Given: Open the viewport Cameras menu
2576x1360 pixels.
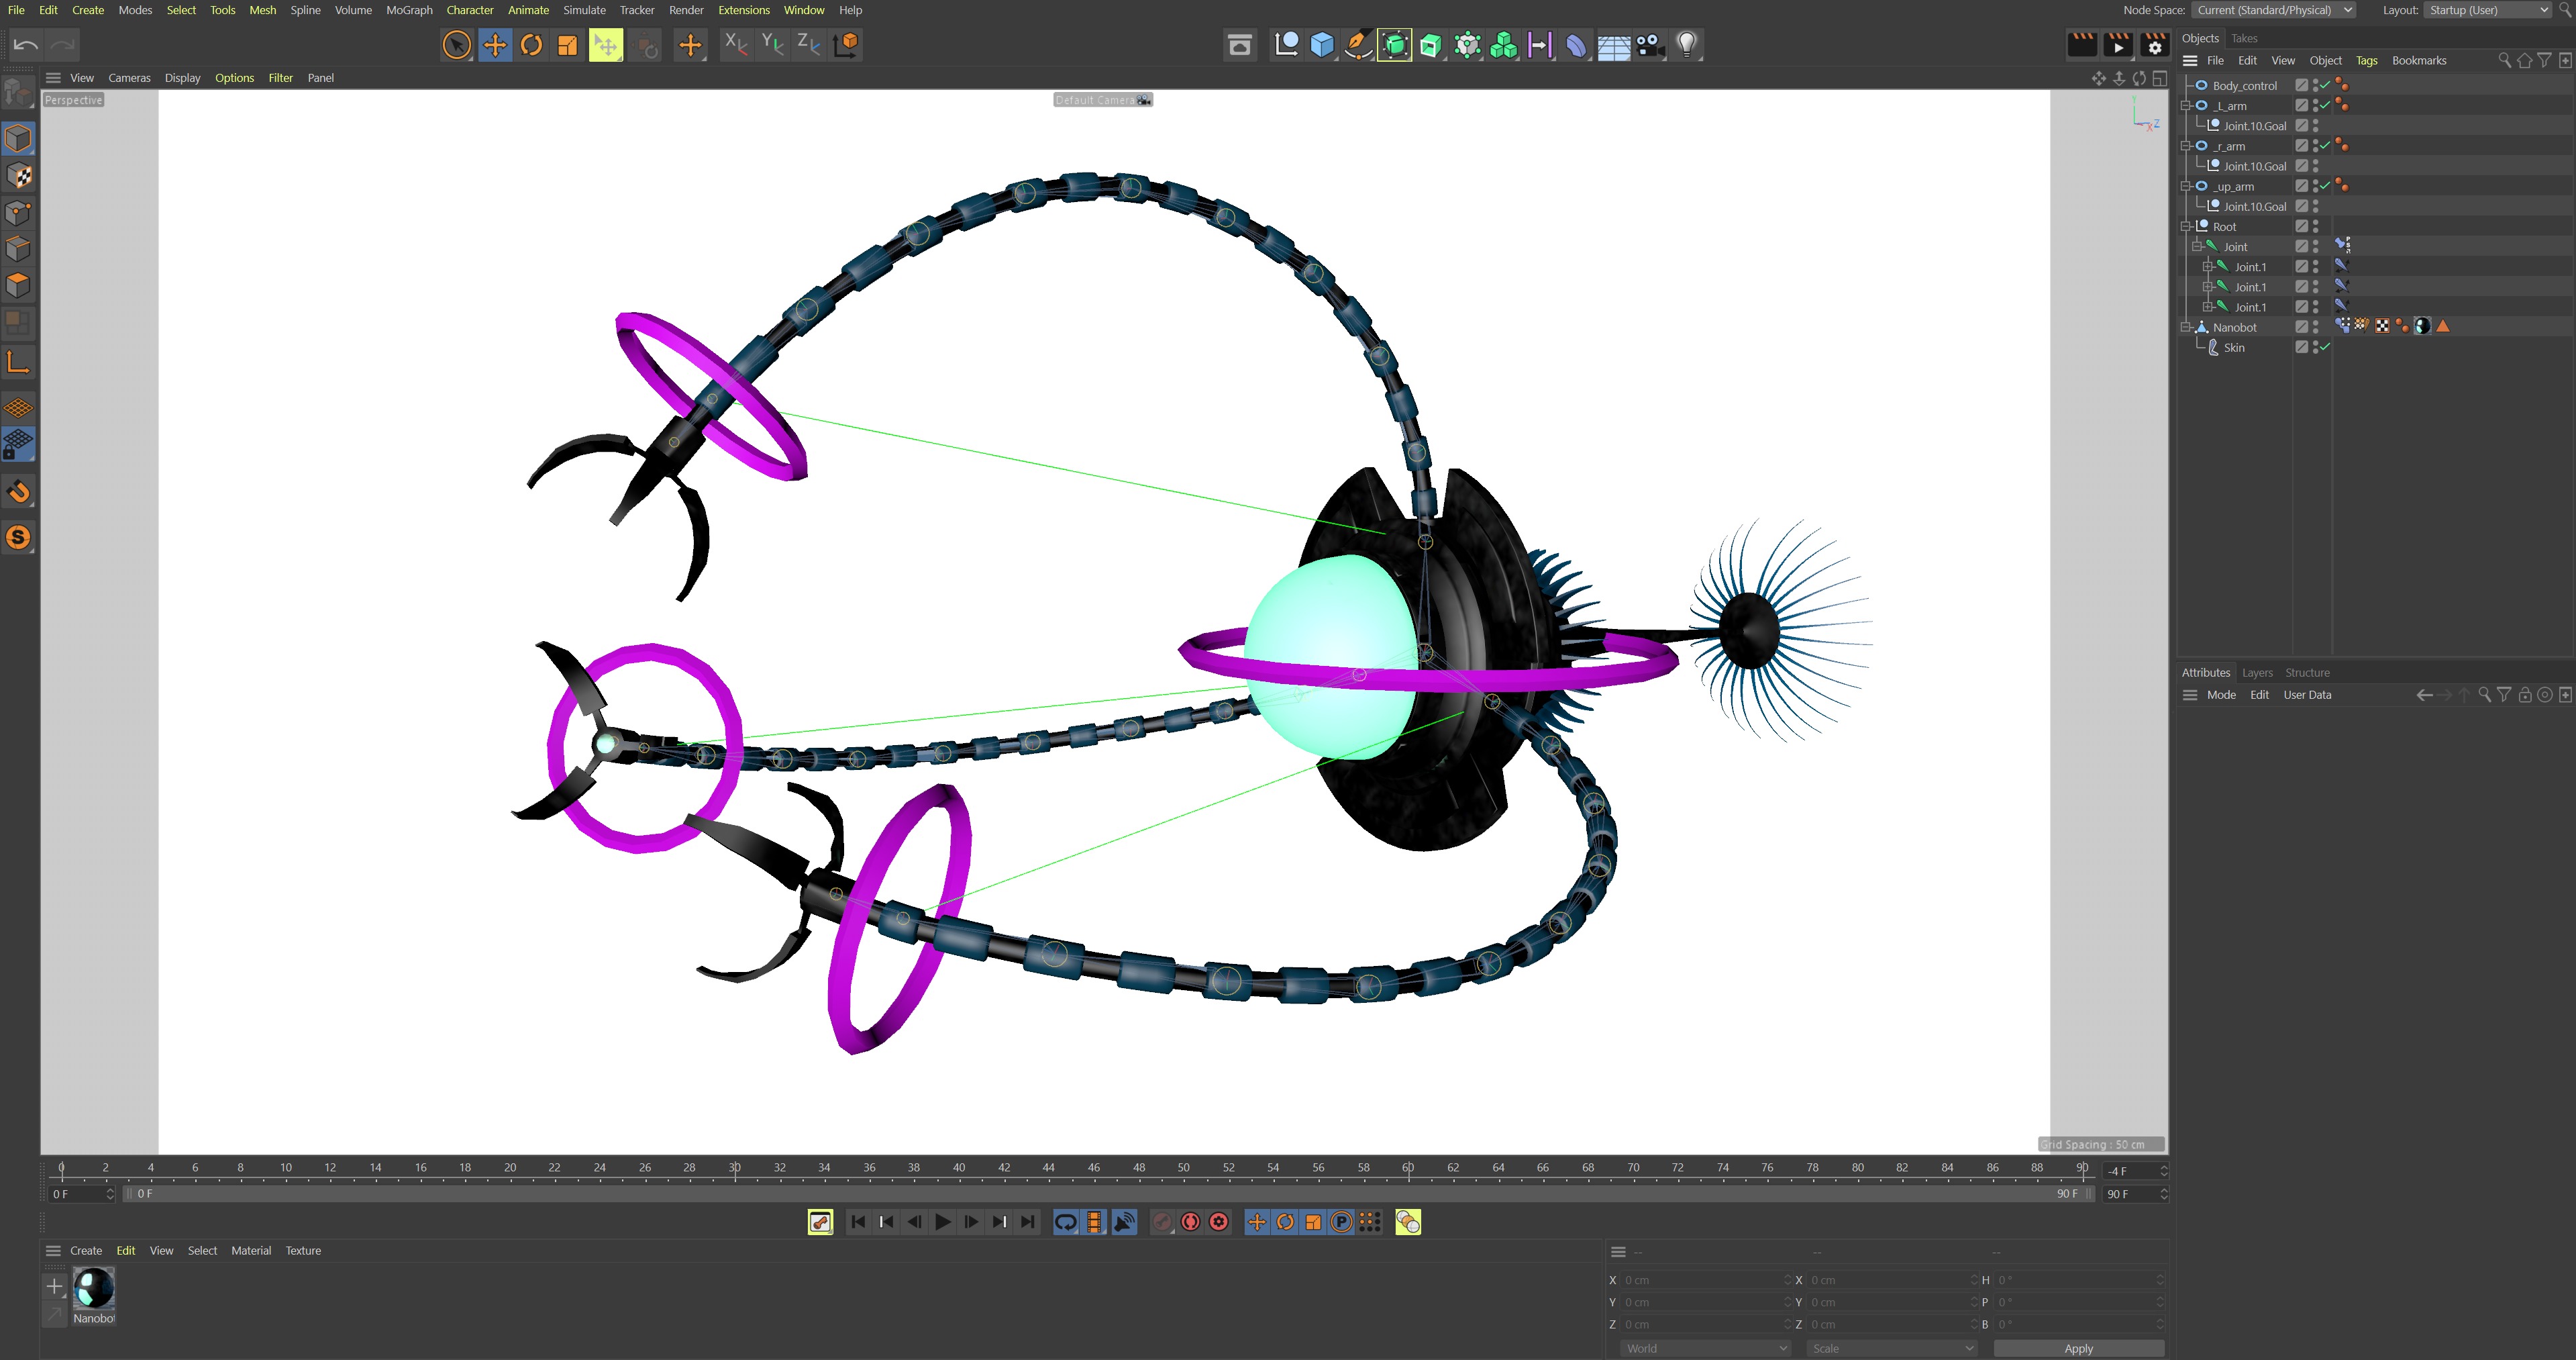Looking at the screenshot, I should [x=129, y=78].
